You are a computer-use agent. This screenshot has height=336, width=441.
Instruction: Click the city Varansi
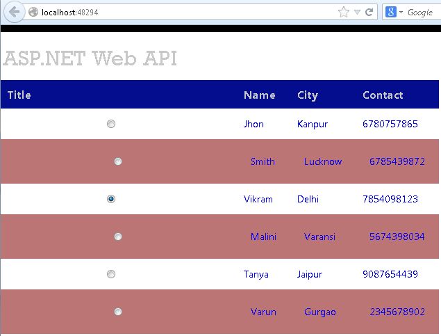[x=319, y=237]
